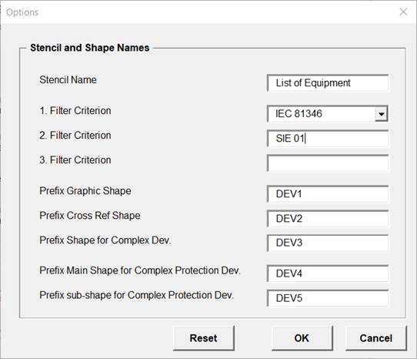
Task: Focus the empty 3. Filter Criterion field
Action: point(328,163)
